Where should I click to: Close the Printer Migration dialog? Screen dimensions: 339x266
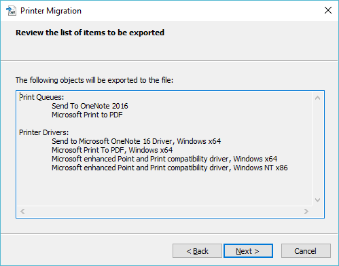coord(328,10)
